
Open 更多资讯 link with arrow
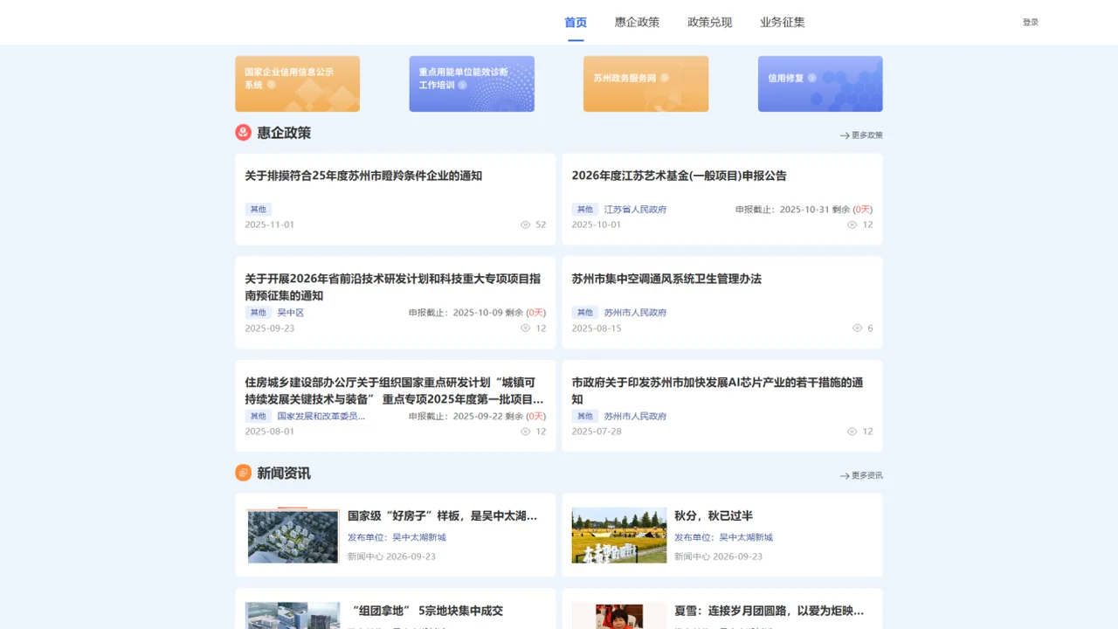tap(861, 476)
